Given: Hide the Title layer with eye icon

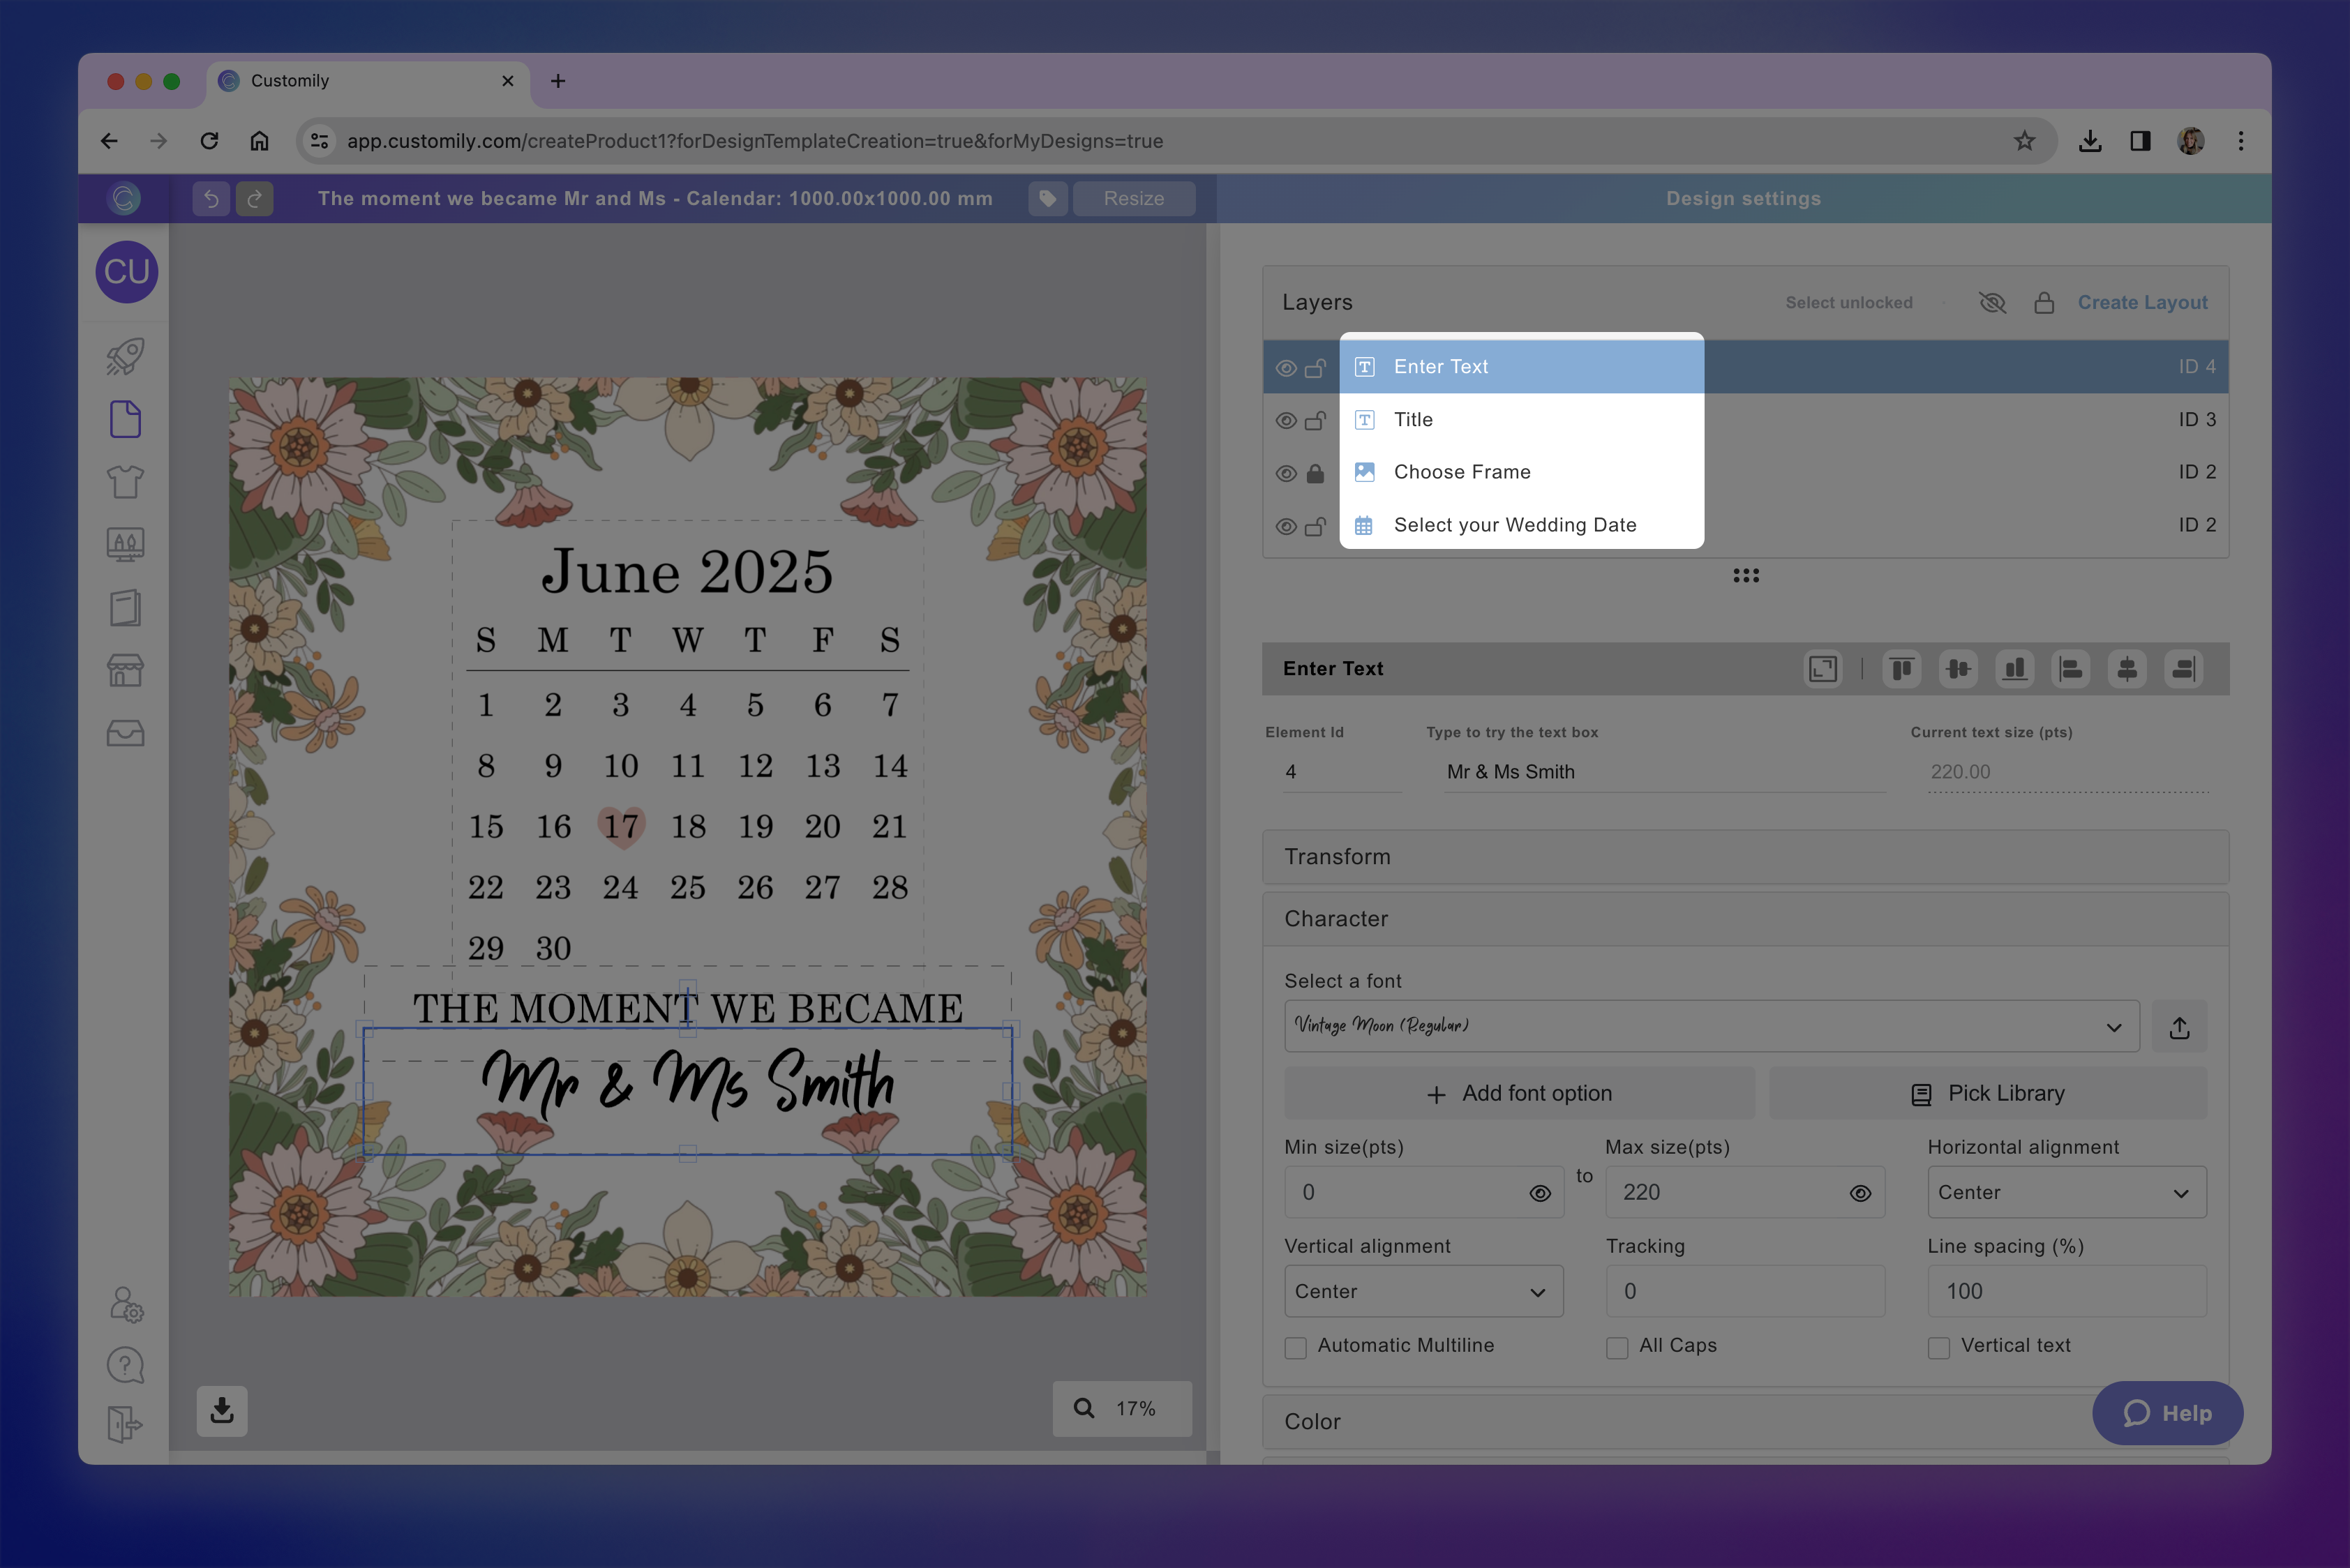Looking at the screenshot, I should pyautogui.click(x=1285, y=420).
